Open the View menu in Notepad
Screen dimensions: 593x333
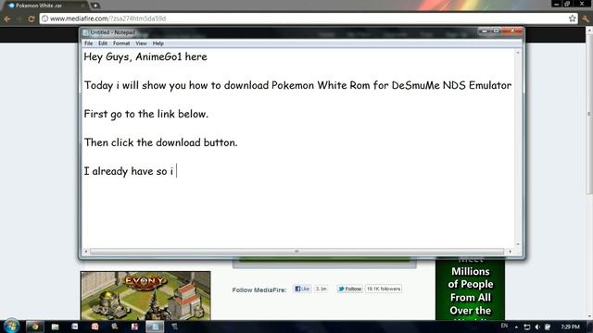[x=141, y=43]
